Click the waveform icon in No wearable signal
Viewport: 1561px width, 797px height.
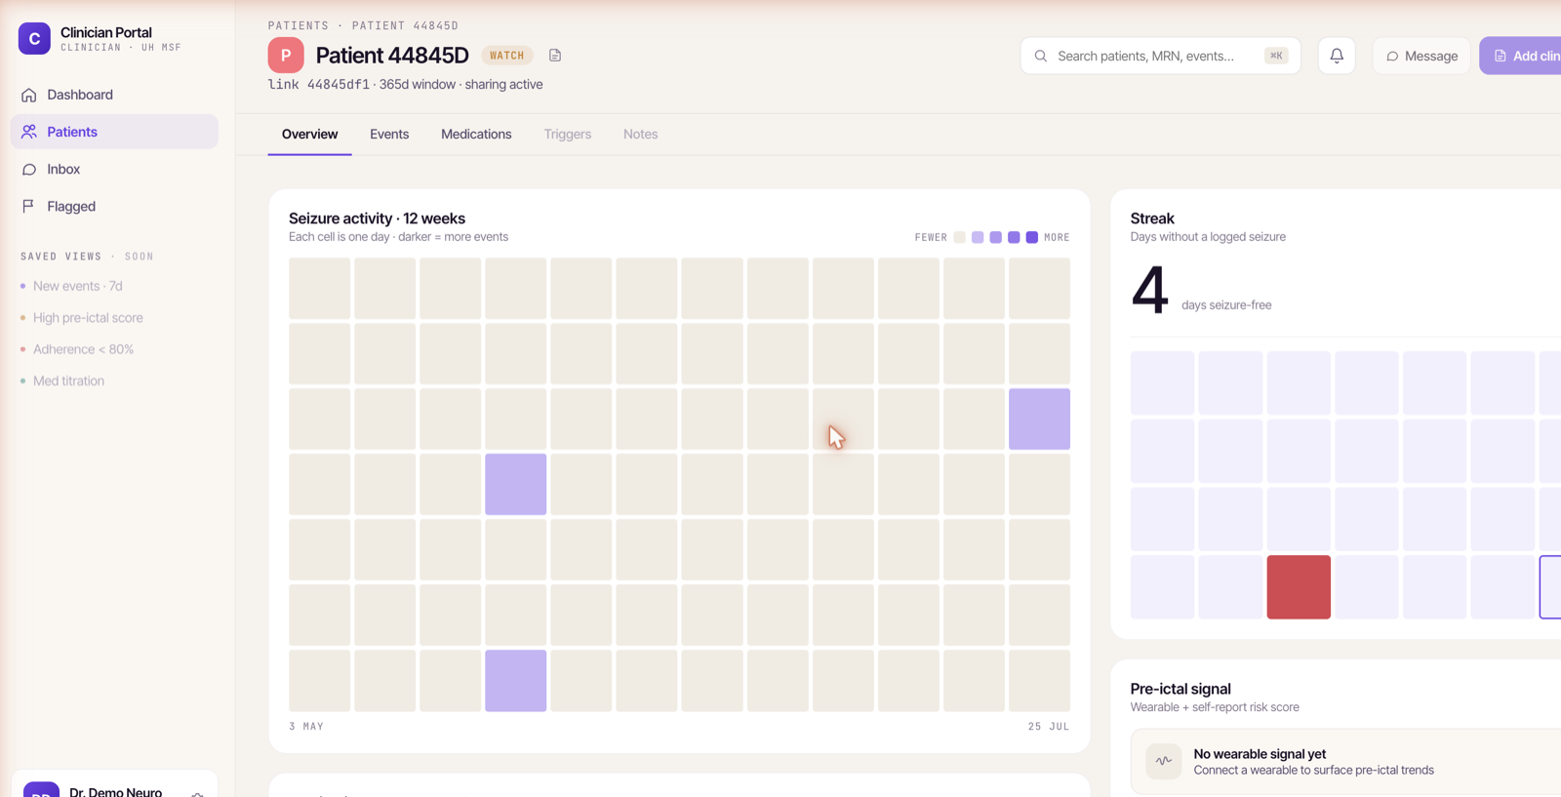click(1164, 761)
